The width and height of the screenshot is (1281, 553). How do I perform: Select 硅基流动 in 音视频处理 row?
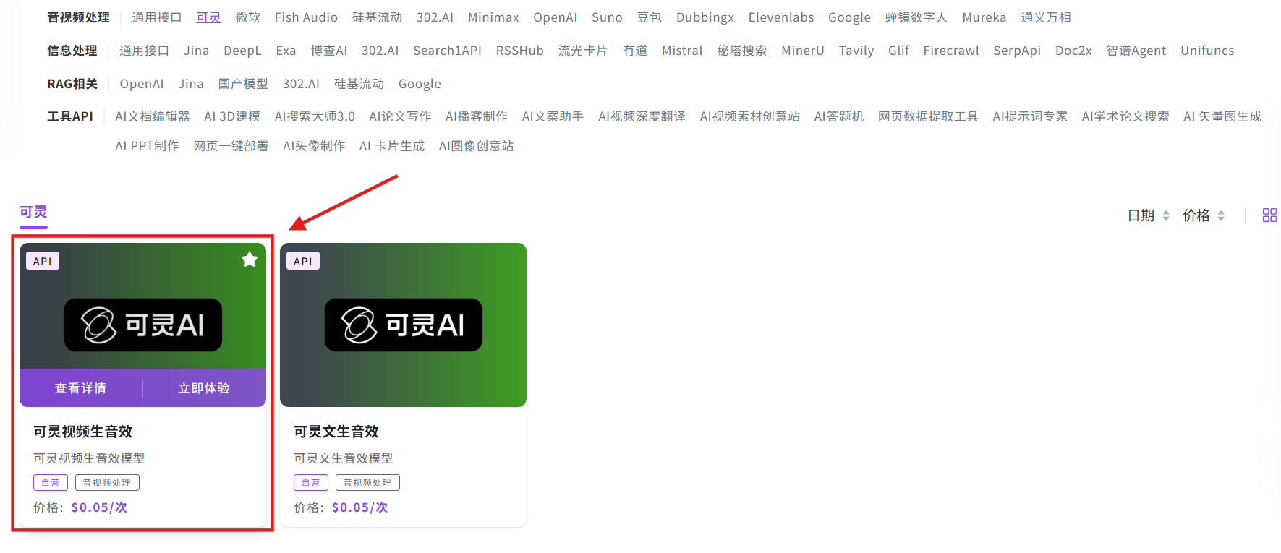[377, 17]
